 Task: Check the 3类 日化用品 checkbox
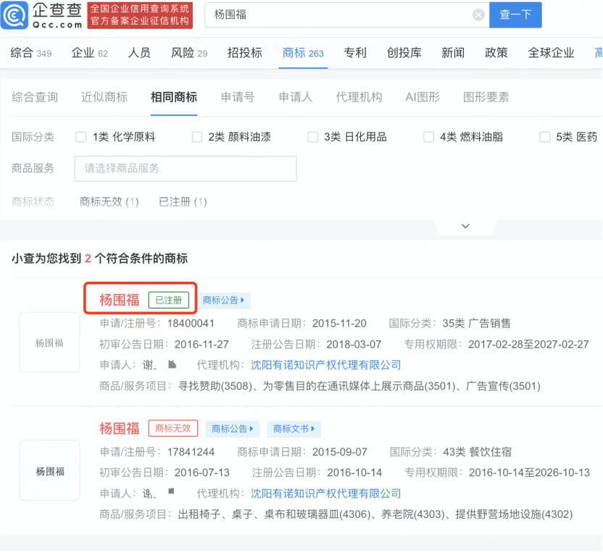313,137
